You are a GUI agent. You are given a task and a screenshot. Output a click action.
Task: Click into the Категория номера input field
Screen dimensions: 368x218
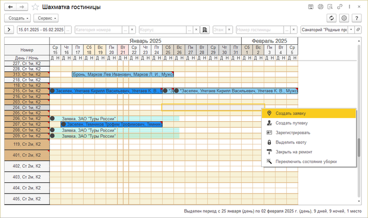pos(99,30)
